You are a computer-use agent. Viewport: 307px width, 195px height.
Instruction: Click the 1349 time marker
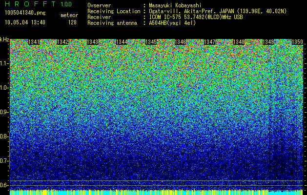point(268,42)
